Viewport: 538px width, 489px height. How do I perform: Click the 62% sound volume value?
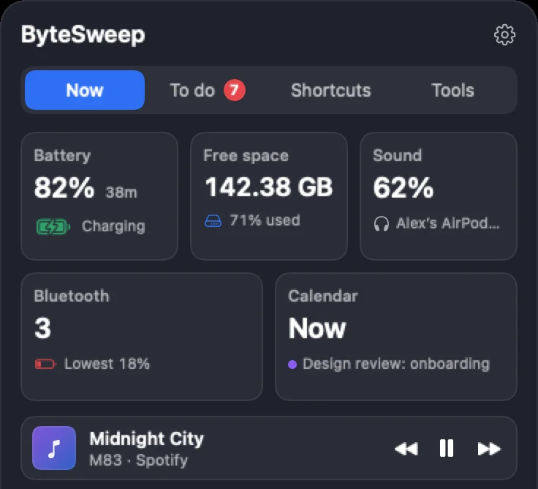403,187
